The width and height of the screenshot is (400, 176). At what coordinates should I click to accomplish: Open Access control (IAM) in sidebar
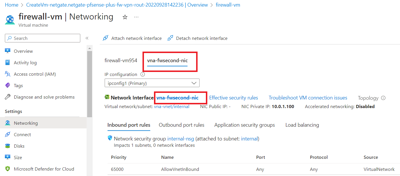tap(35, 74)
